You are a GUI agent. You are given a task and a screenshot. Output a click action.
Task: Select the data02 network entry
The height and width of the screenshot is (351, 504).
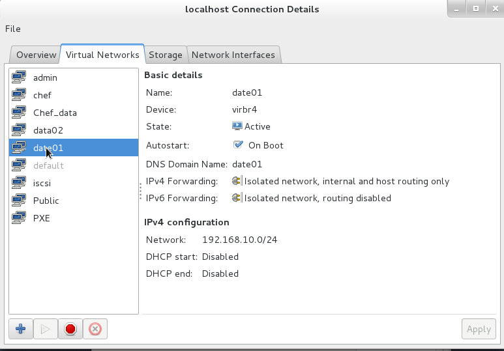pos(48,130)
